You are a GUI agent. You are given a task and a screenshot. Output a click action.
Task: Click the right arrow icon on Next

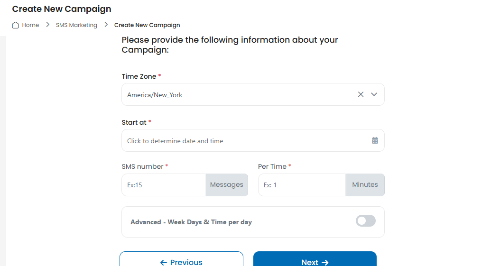[325, 262]
